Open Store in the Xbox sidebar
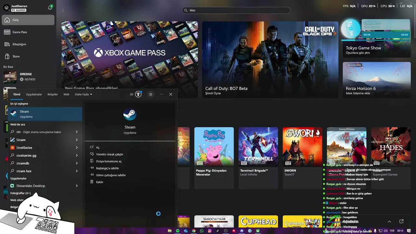Screen dimensions: 416x234 (28, 57)
